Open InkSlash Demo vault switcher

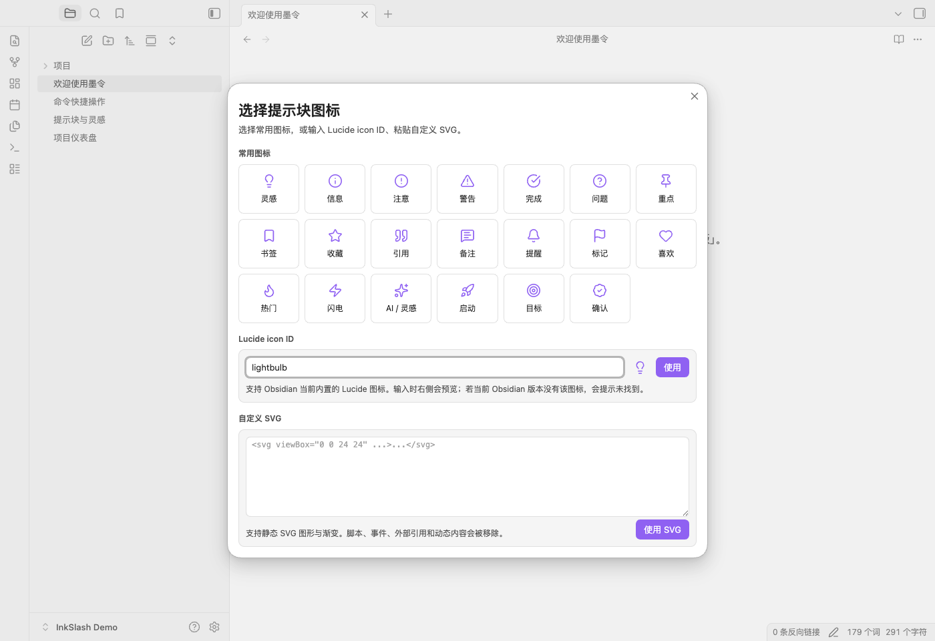click(80, 627)
